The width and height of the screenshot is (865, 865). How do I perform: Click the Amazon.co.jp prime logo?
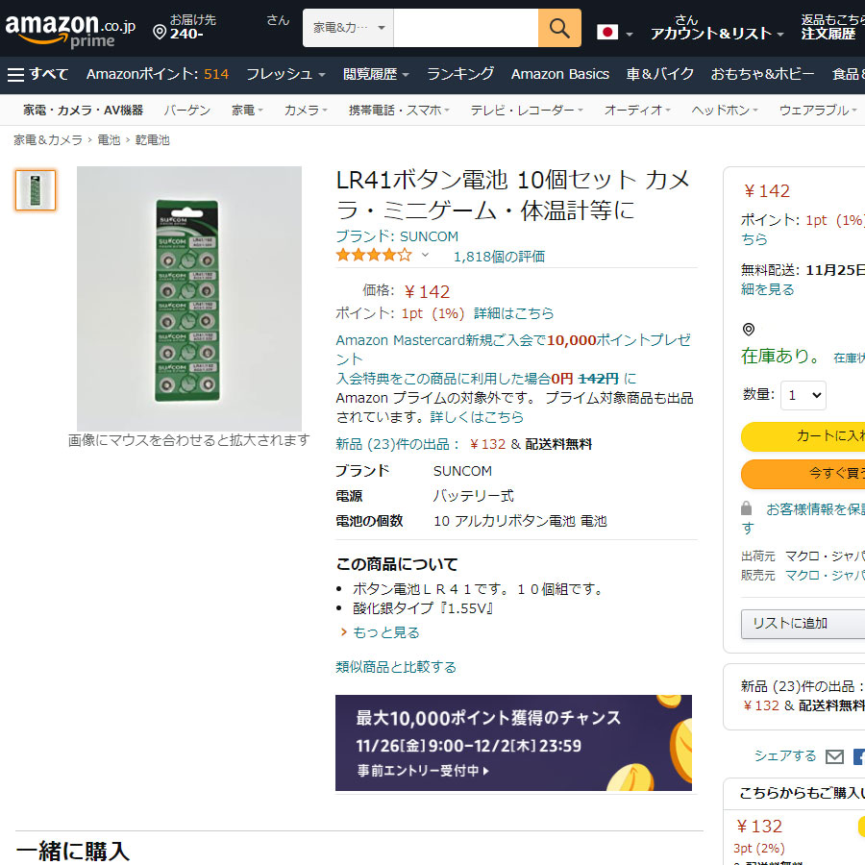point(67,30)
